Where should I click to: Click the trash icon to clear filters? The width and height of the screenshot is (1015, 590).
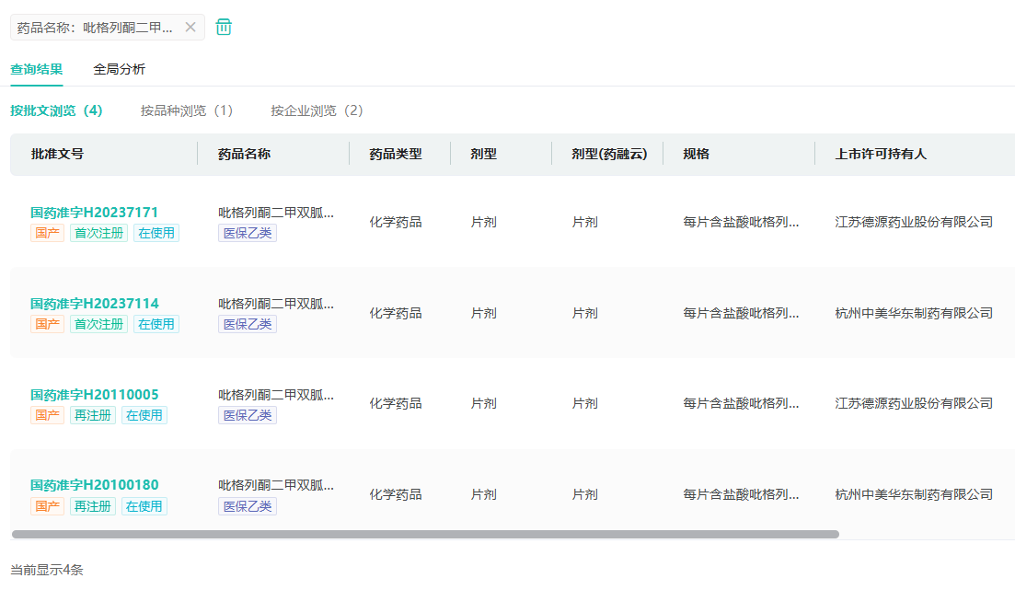click(x=224, y=27)
